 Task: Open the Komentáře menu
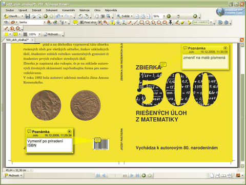click(x=68, y=10)
